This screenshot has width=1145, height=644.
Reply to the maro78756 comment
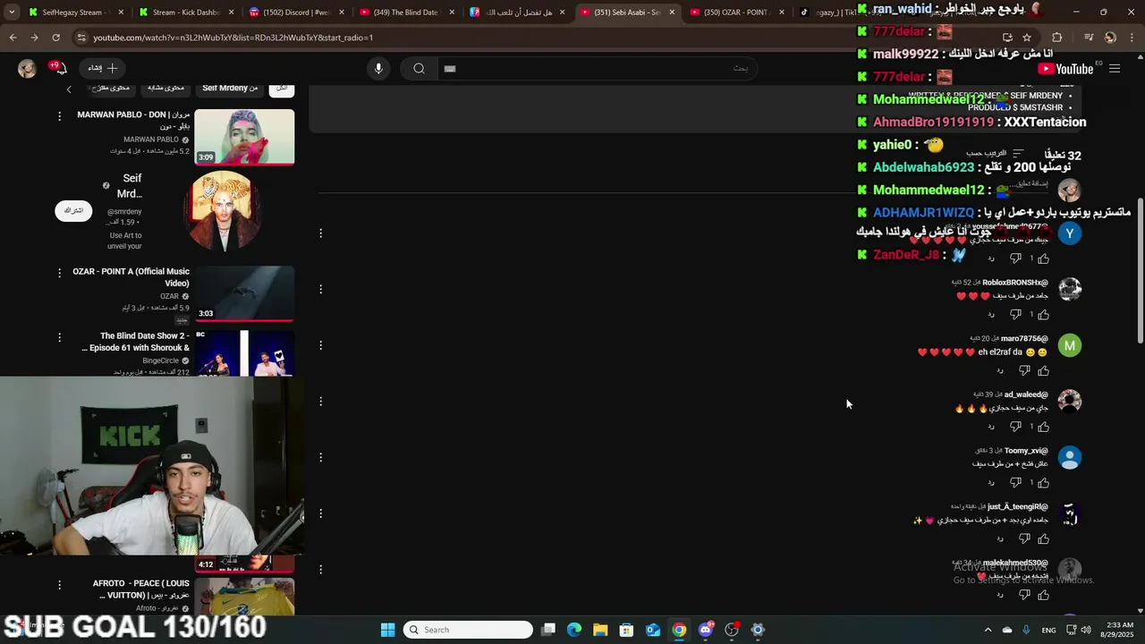coord(1000,370)
